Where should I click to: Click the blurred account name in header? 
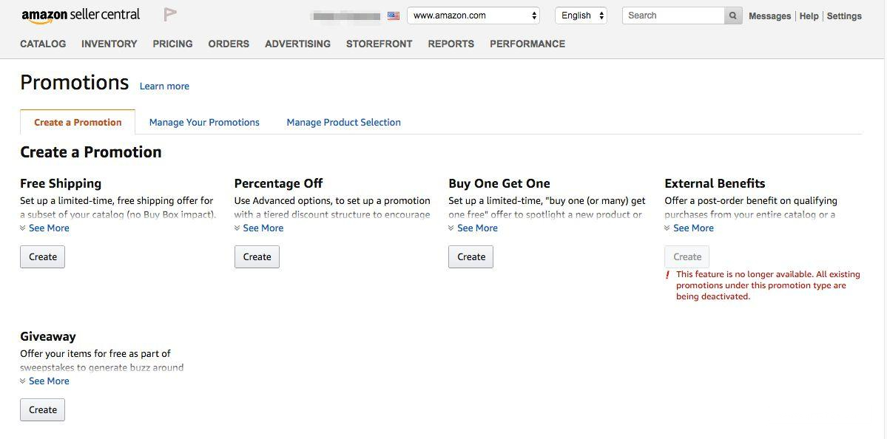point(345,16)
